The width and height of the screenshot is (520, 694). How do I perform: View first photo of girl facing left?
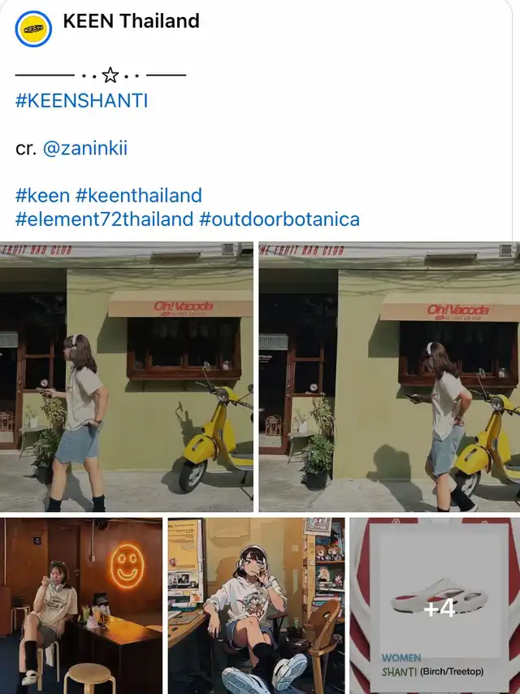coord(127,376)
